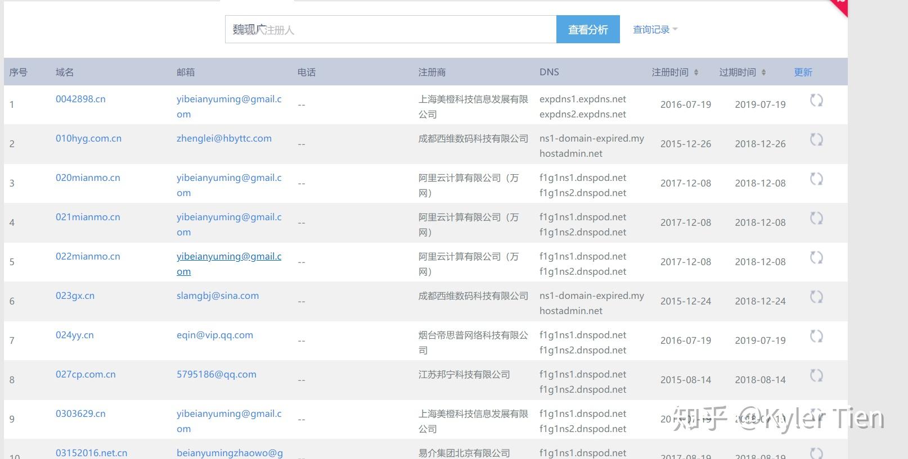Click underlined yibeianyuming email in row 5
908x459 pixels.
[x=229, y=263]
